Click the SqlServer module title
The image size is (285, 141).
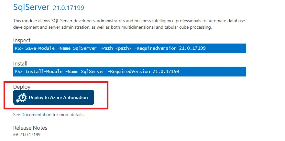click(x=31, y=7)
